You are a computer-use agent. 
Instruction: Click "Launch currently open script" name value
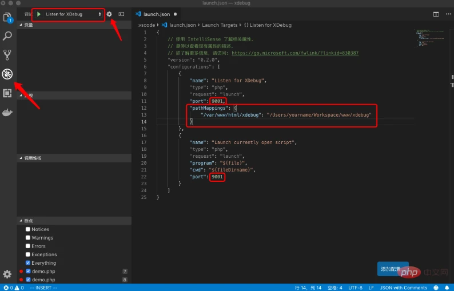tap(253, 142)
